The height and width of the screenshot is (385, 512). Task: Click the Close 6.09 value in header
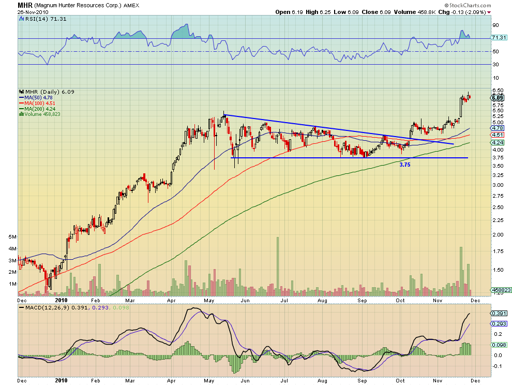point(376,12)
